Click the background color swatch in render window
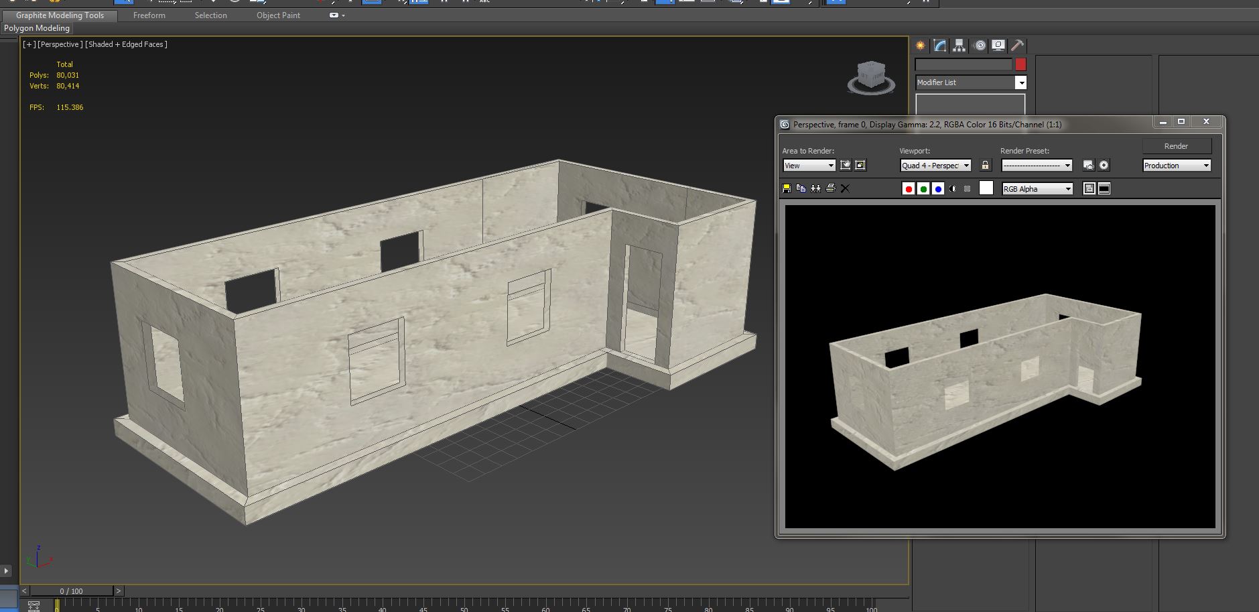This screenshot has width=1259, height=612. [x=986, y=188]
